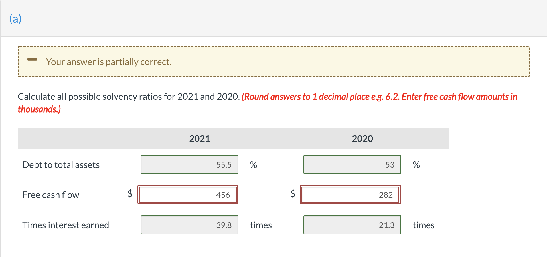Screen dimensions: 547x257
Task: Click the times label after 39.8
Action: 261,225
